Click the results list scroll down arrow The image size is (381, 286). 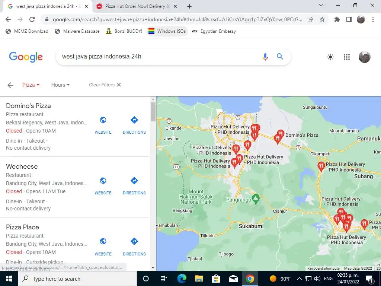(153, 267)
